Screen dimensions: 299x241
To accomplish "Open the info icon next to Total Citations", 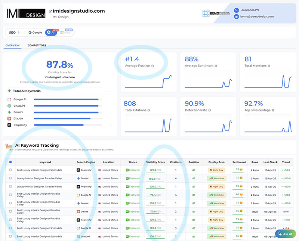I will click(149, 110).
